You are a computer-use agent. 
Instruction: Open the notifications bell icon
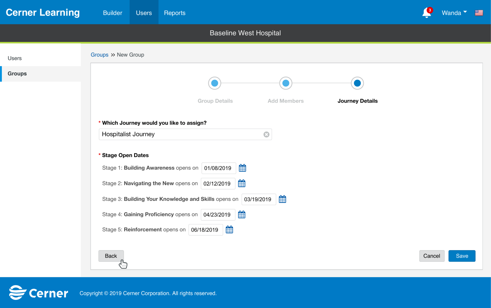[x=427, y=13]
